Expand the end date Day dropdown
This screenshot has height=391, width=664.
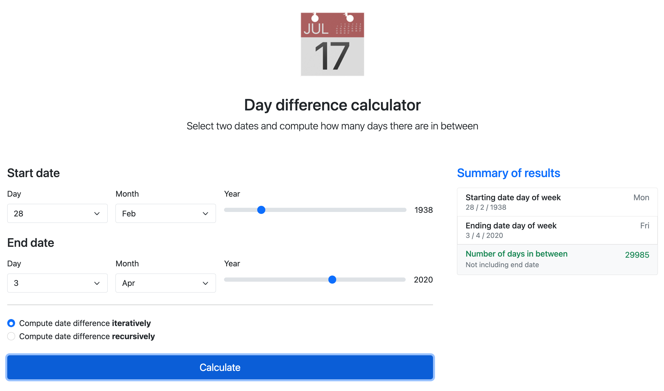[x=57, y=283]
